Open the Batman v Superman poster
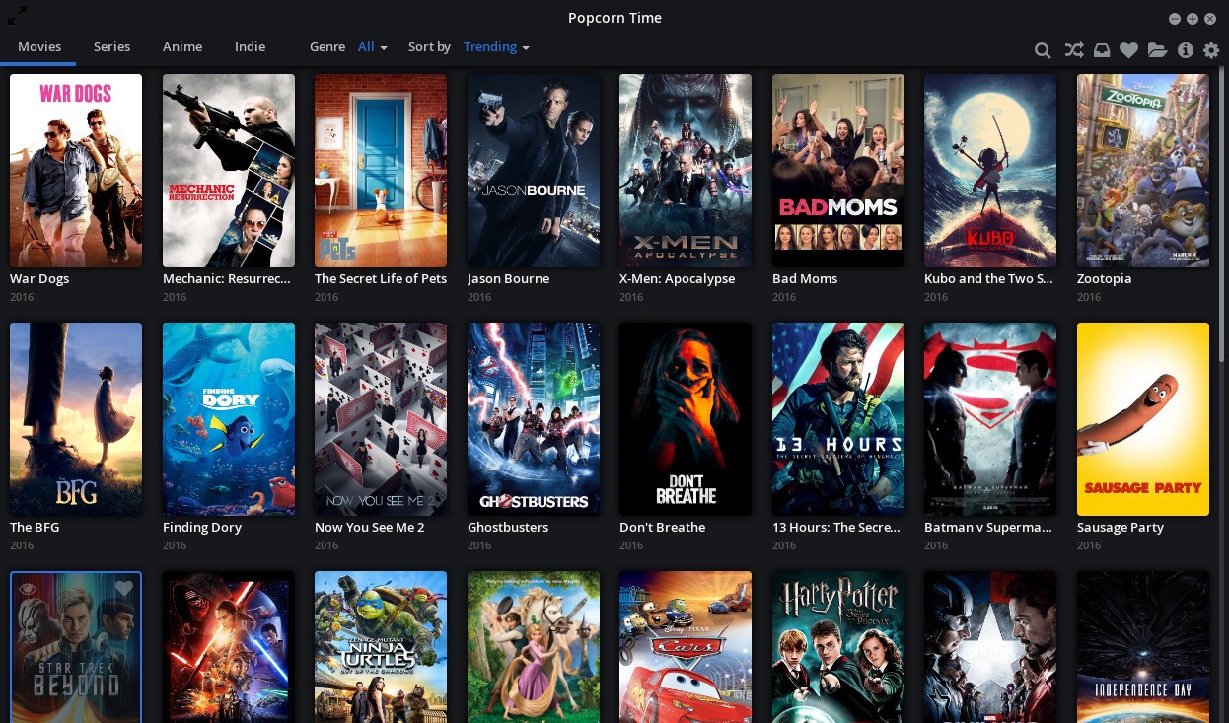 pyautogui.click(x=990, y=419)
